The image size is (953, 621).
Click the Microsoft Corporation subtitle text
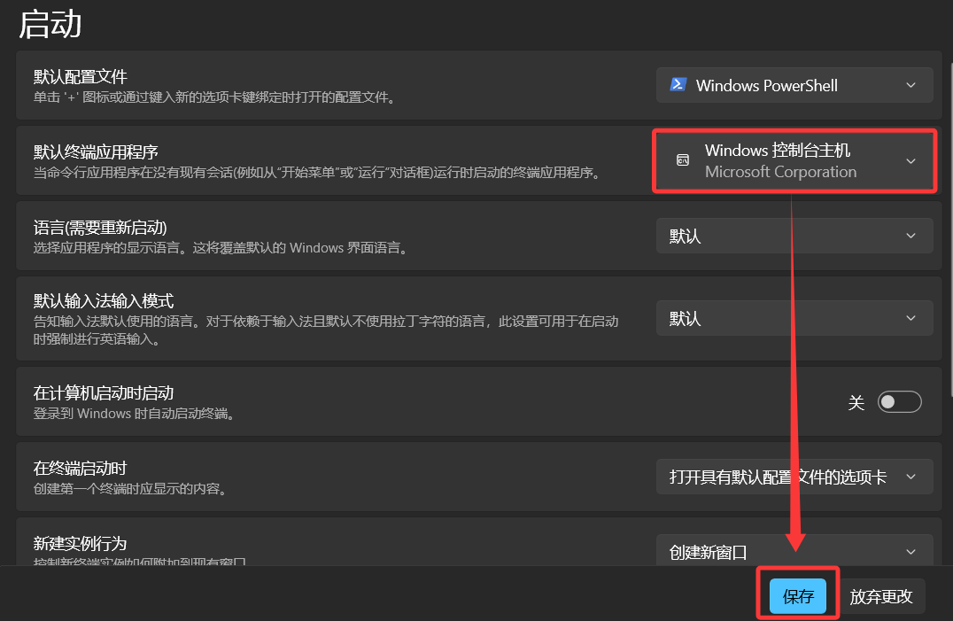[780, 172]
